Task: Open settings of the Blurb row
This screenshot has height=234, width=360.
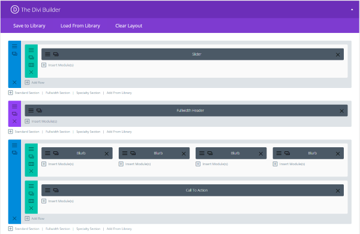Action: (x=31, y=149)
